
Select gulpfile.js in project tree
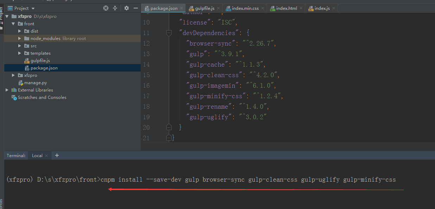[40, 61]
